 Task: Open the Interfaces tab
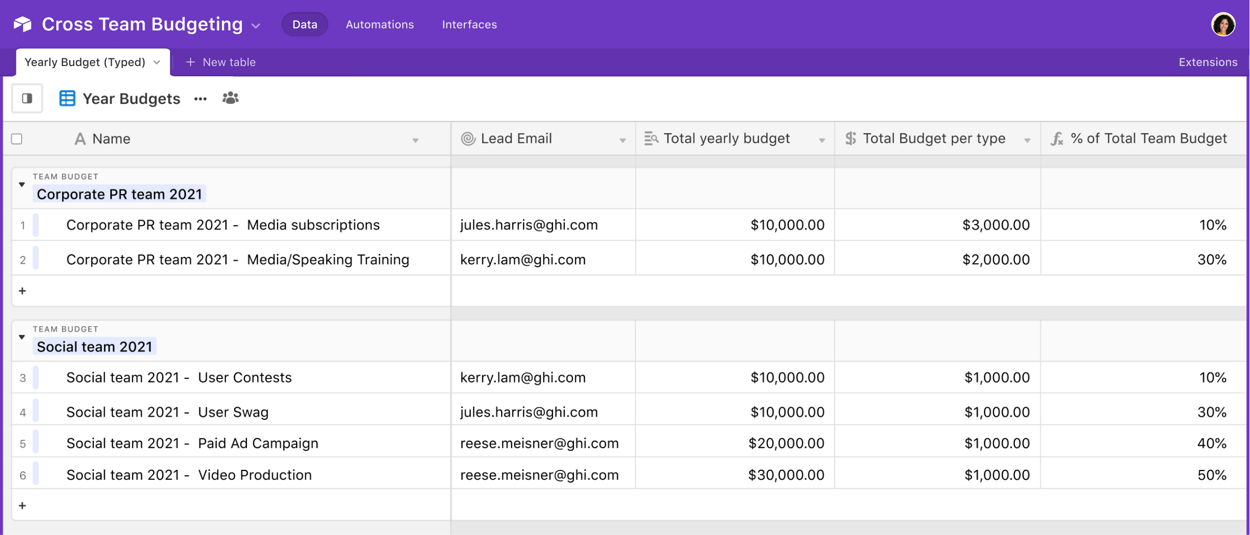469,24
